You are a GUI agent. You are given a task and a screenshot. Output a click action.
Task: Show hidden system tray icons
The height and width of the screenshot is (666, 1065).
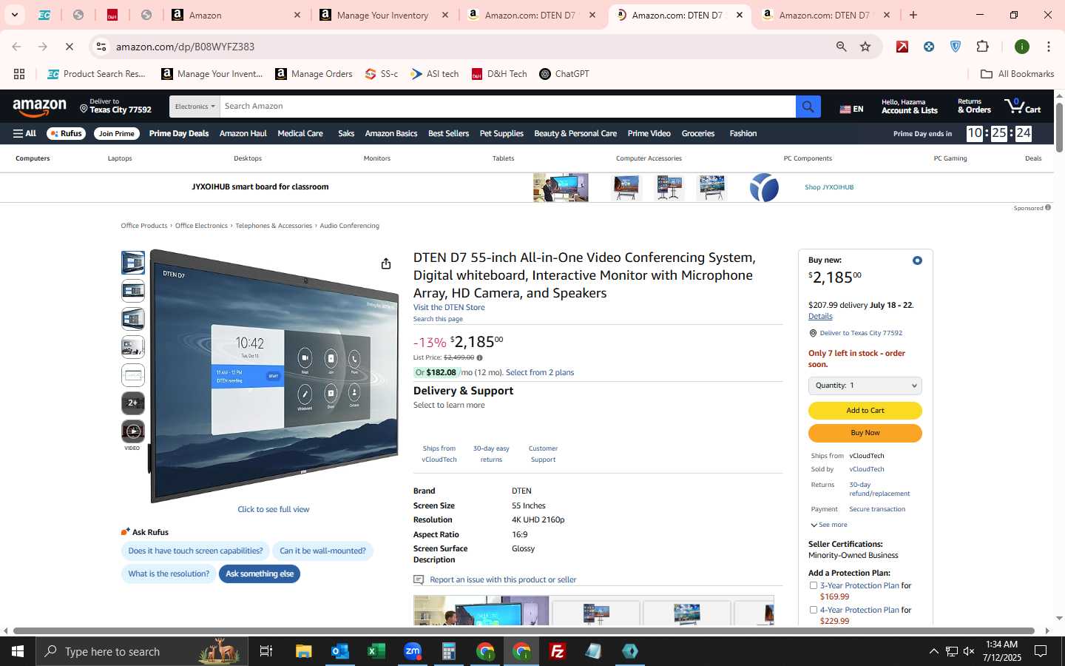point(933,651)
